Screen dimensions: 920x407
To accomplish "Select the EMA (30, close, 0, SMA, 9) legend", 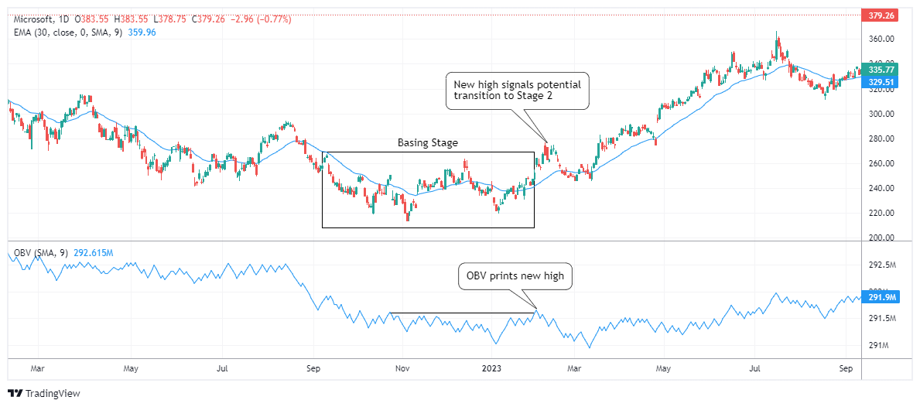I will 68,32.
